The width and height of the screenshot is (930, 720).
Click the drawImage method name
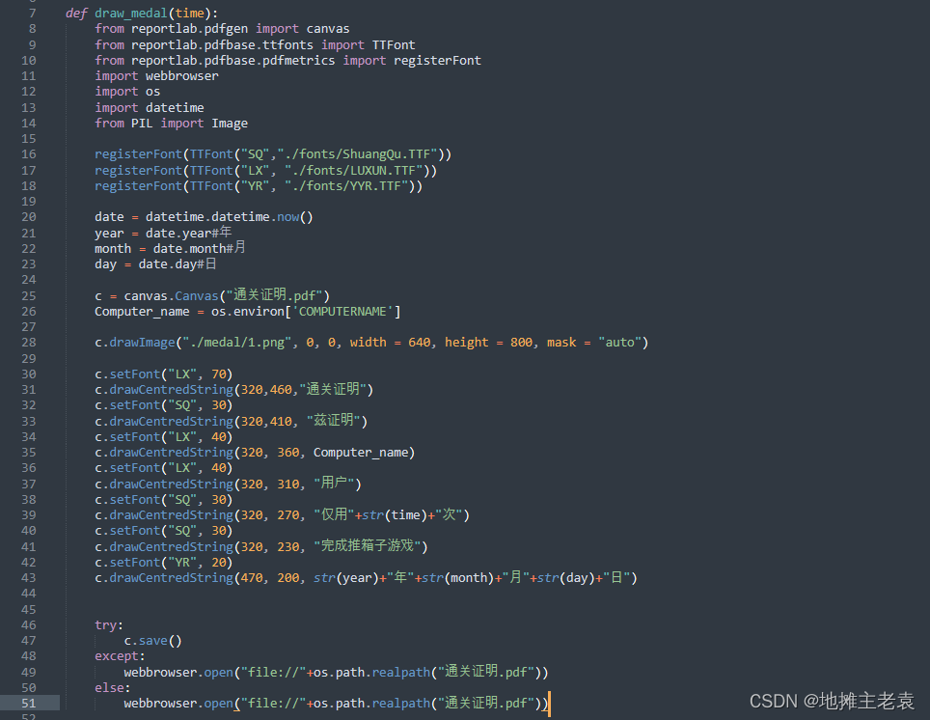143,343
